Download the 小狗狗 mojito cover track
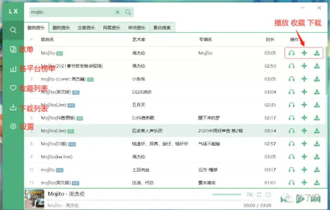The height and width of the screenshot is (210, 330). click(x=317, y=79)
